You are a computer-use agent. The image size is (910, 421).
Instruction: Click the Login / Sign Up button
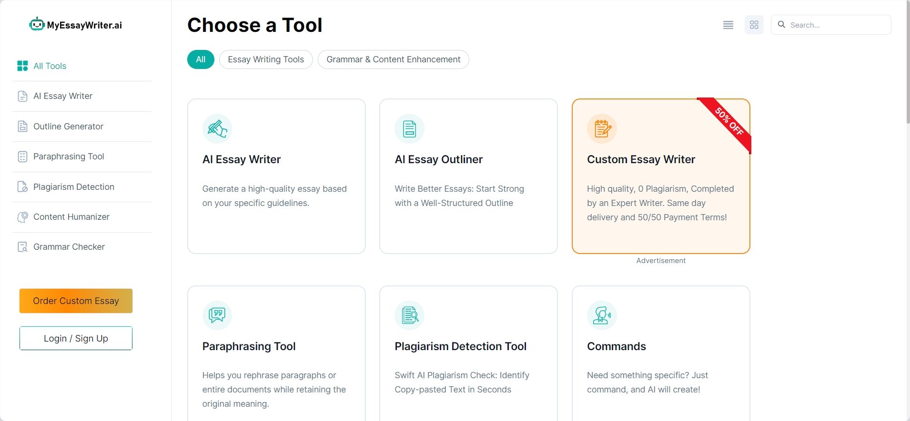[76, 338]
